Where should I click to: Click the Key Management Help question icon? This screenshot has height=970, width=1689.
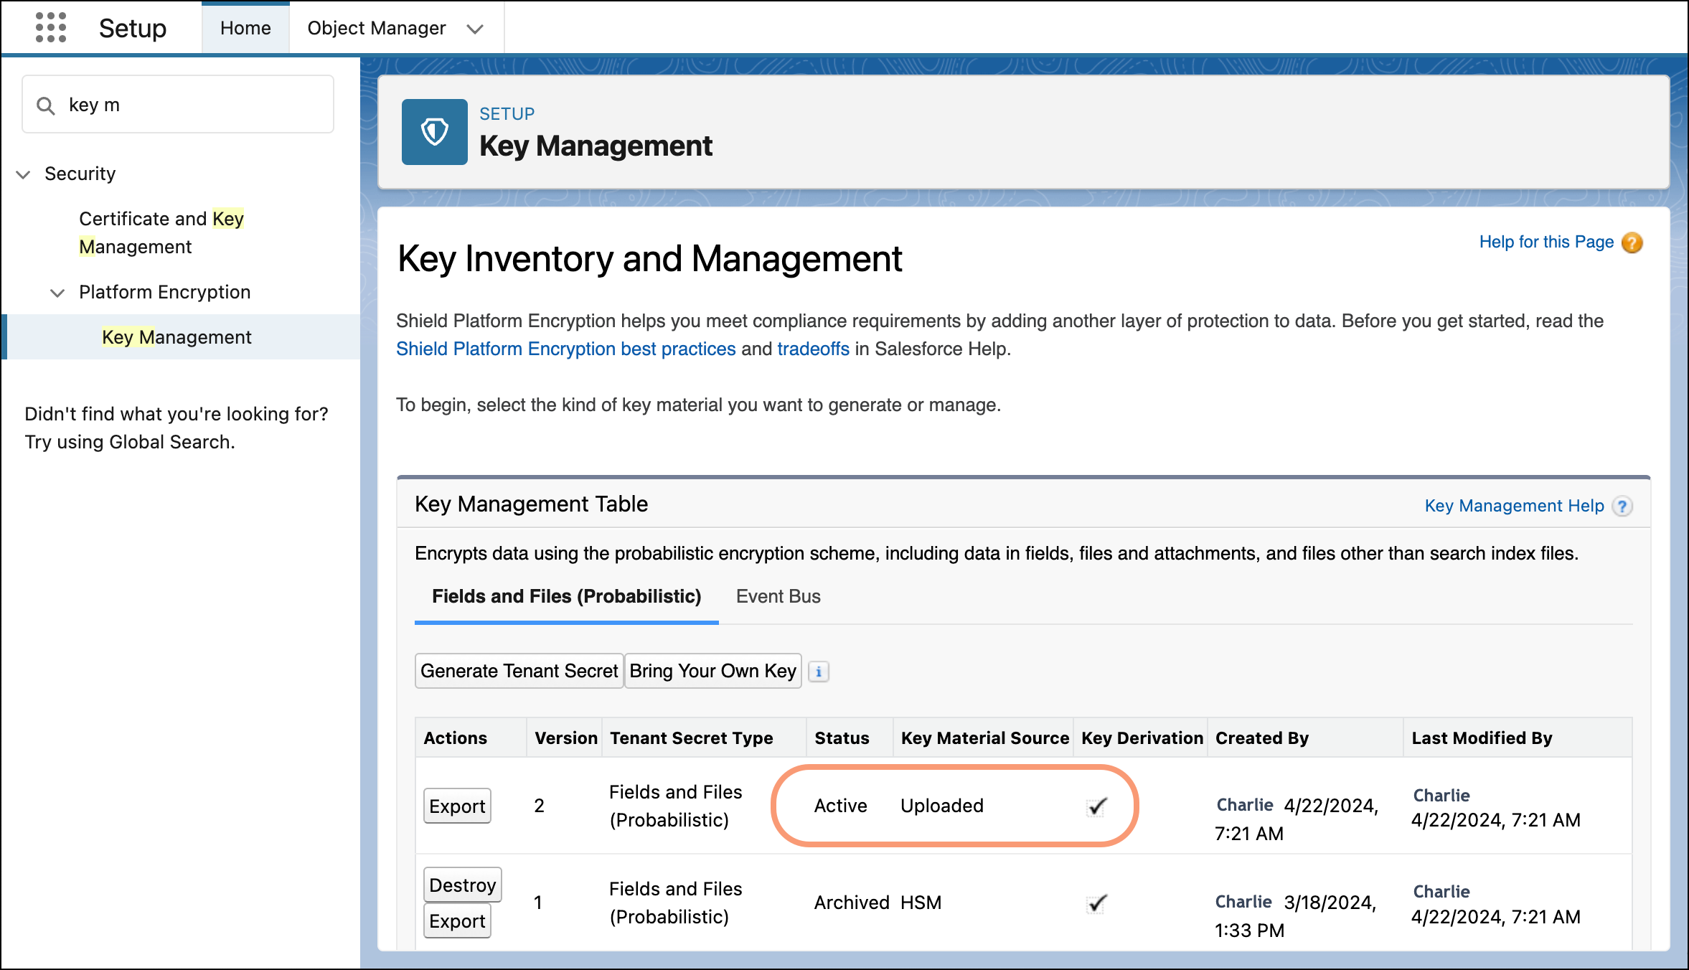[x=1622, y=507]
